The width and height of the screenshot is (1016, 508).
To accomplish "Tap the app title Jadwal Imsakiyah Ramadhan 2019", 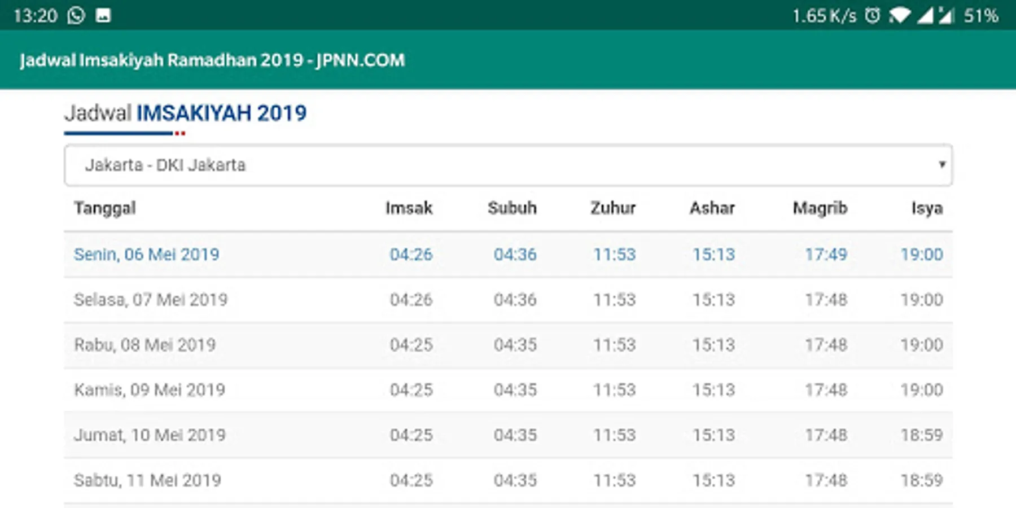I will [x=212, y=60].
